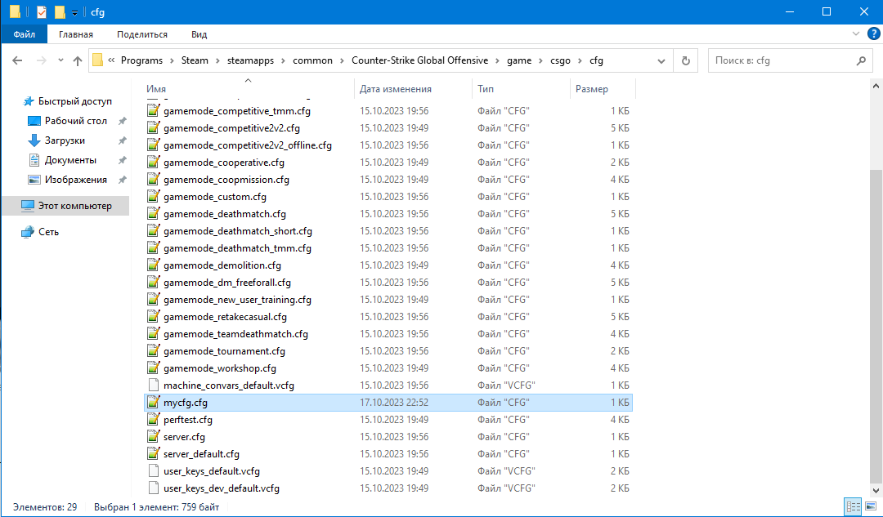883x517 pixels.
Task: Select gamemode_cooperative.cfg file name
Action: click(223, 163)
